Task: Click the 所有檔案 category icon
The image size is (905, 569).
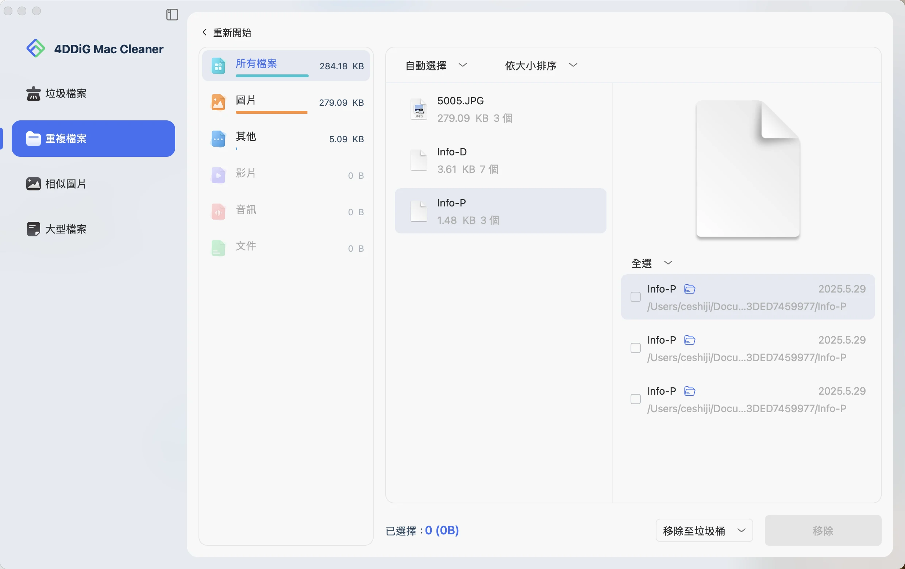Action: tap(218, 66)
